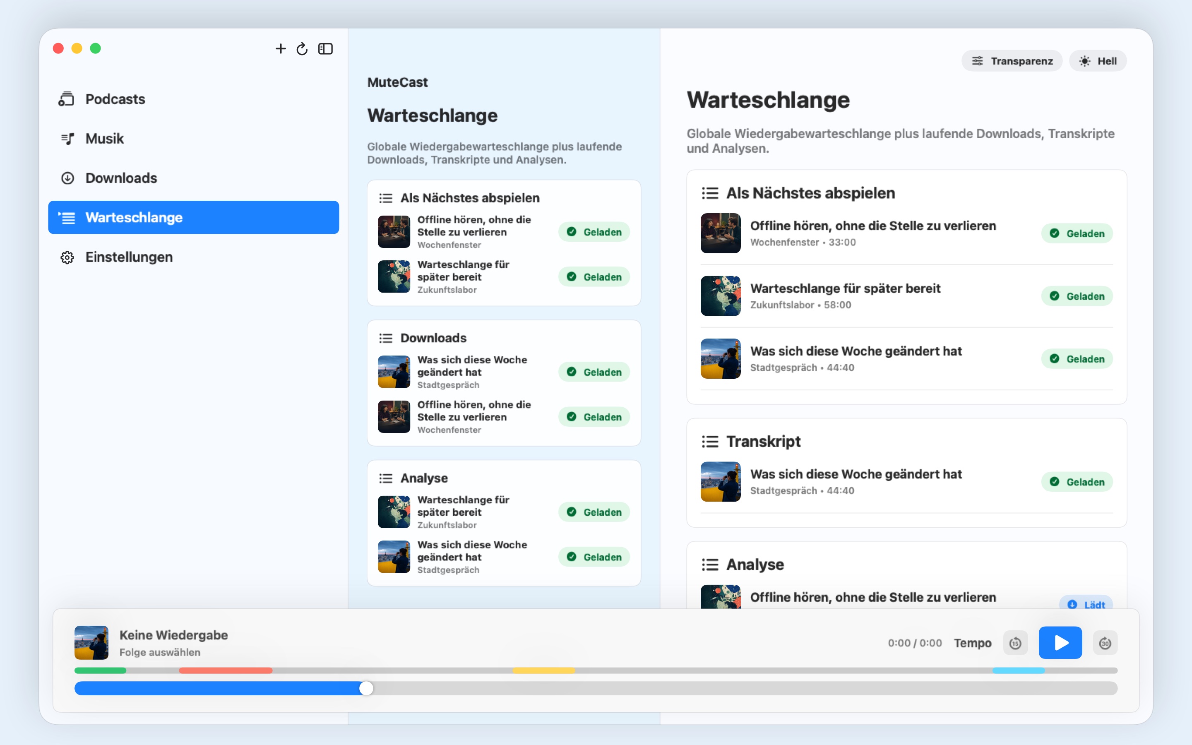Open Einstellungen in the sidebar

coord(194,257)
